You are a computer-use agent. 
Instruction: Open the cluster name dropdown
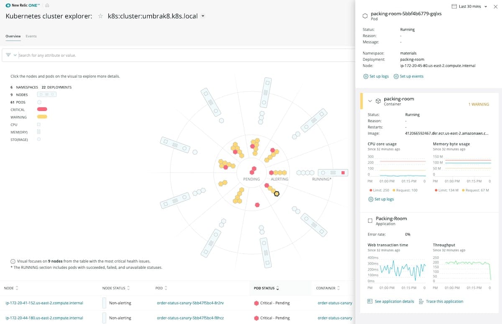(x=203, y=16)
